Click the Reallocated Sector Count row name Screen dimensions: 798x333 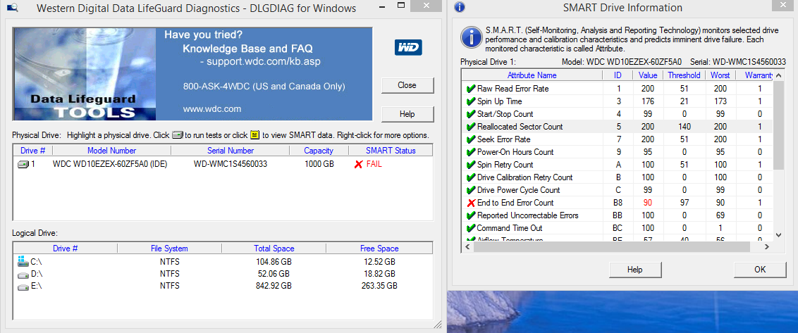click(x=520, y=127)
